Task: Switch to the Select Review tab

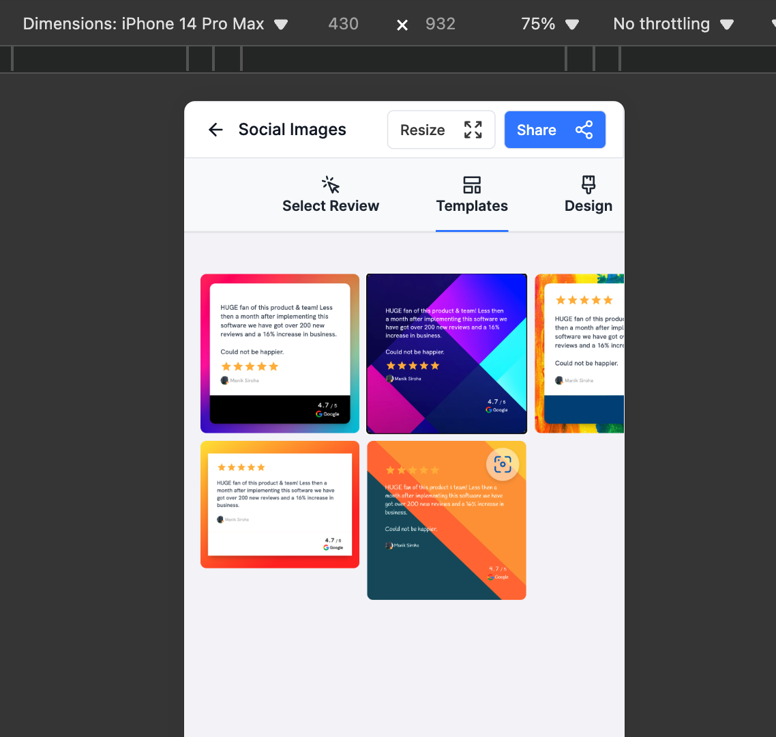Action: [331, 205]
